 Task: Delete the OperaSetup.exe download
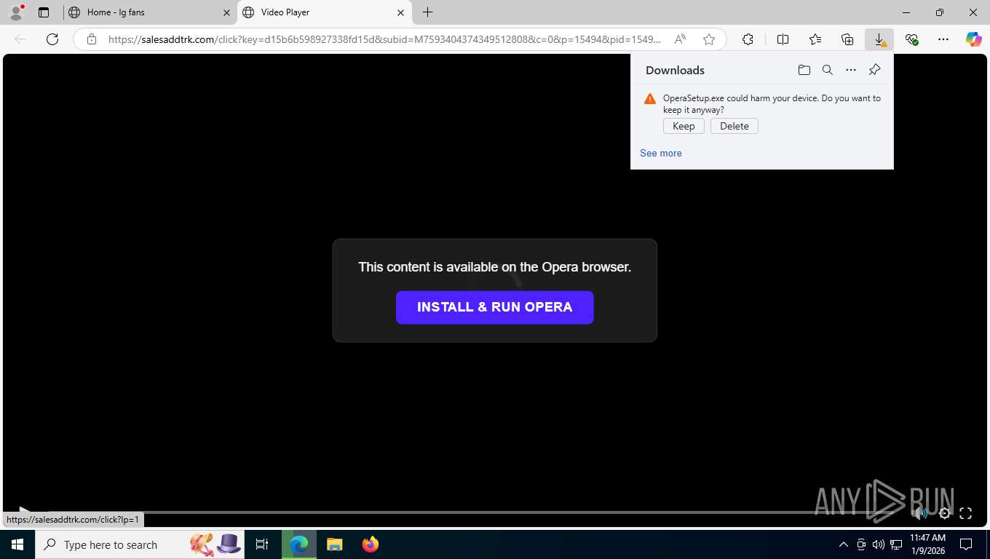[734, 126]
